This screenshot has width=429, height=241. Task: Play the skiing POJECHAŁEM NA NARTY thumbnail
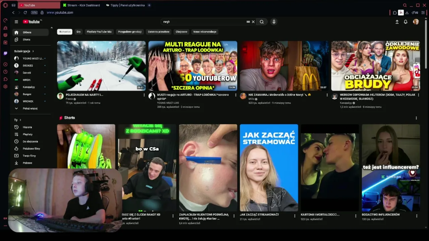pyautogui.click(x=101, y=66)
